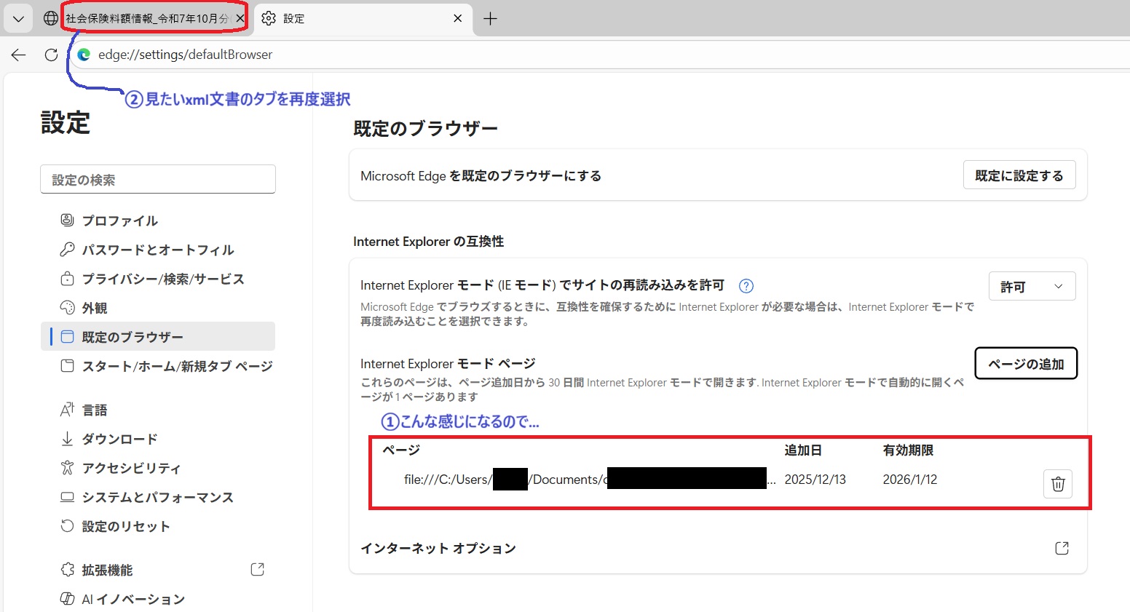1130x612 pixels.
Task: Click the 設定の検索 search field
Action: (158, 180)
